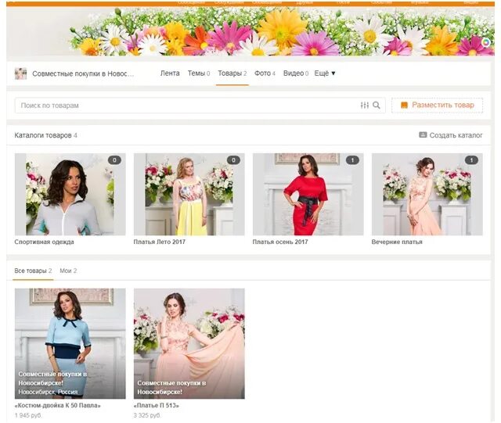Open the Видео tab
This screenshot has height=423, width=501.
click(x=296, y=73)
